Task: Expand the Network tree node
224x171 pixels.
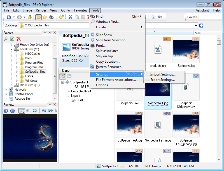Action: pos(6,90)
